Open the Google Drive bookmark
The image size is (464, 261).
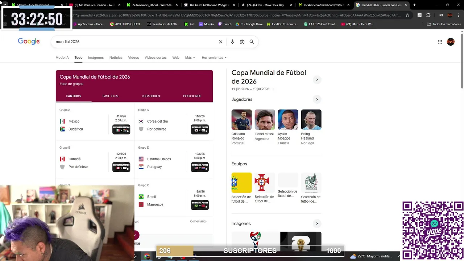coord(249,24)
